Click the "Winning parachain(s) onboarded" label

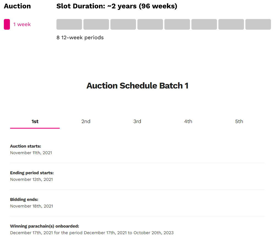coord(45,226)
